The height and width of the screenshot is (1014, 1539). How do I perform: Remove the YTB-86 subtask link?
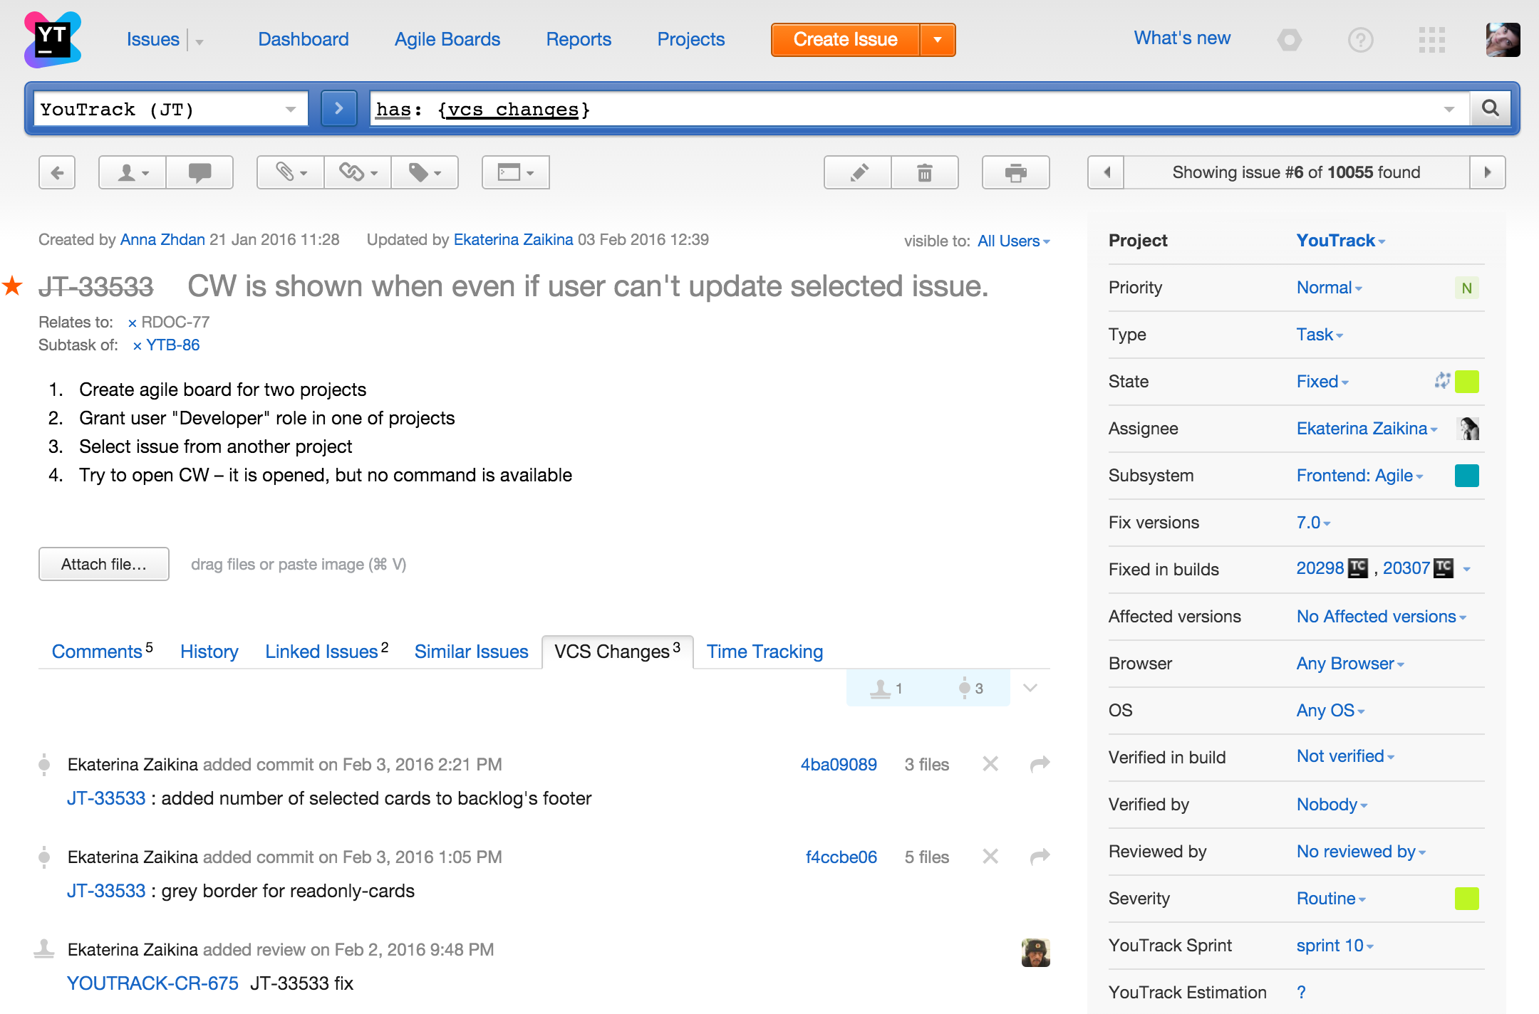pyautogui.click(x=137, y=346)
